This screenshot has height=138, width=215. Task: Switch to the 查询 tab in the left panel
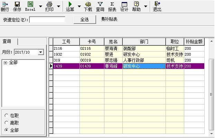(9, 41)
